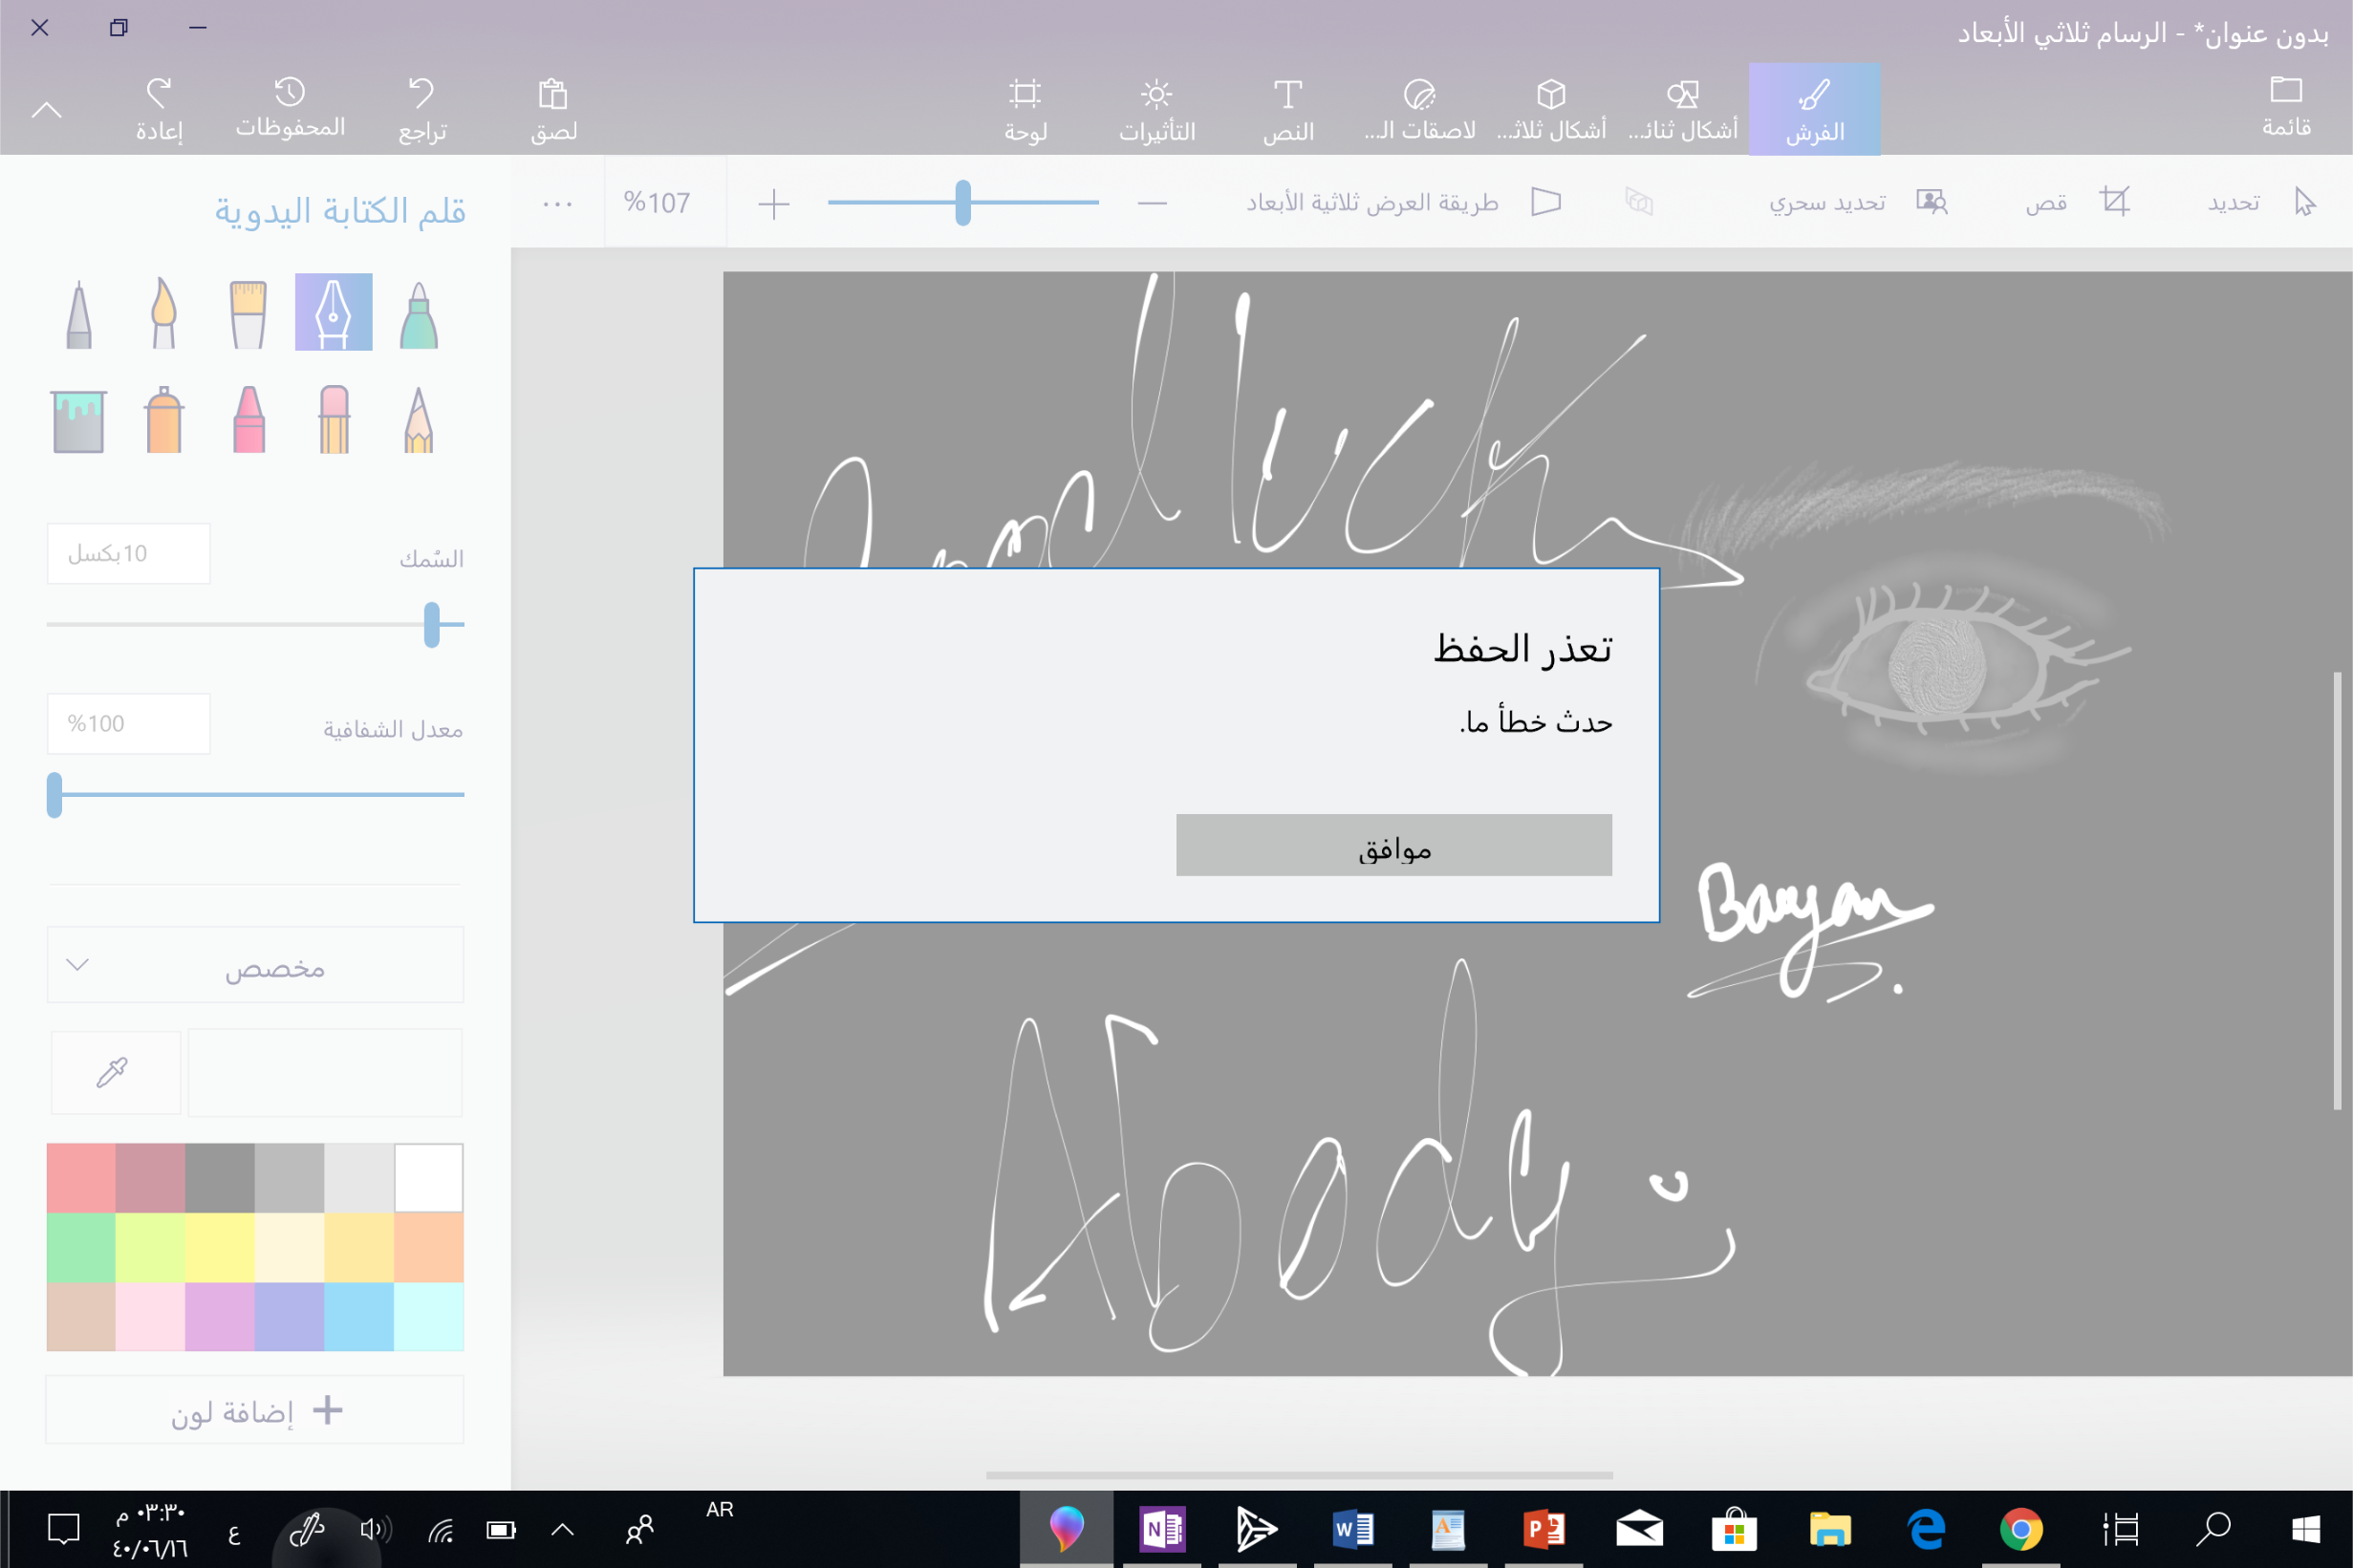Pick the dark gray color swatch
2353x1568 pixels.
coord(220,1178)
